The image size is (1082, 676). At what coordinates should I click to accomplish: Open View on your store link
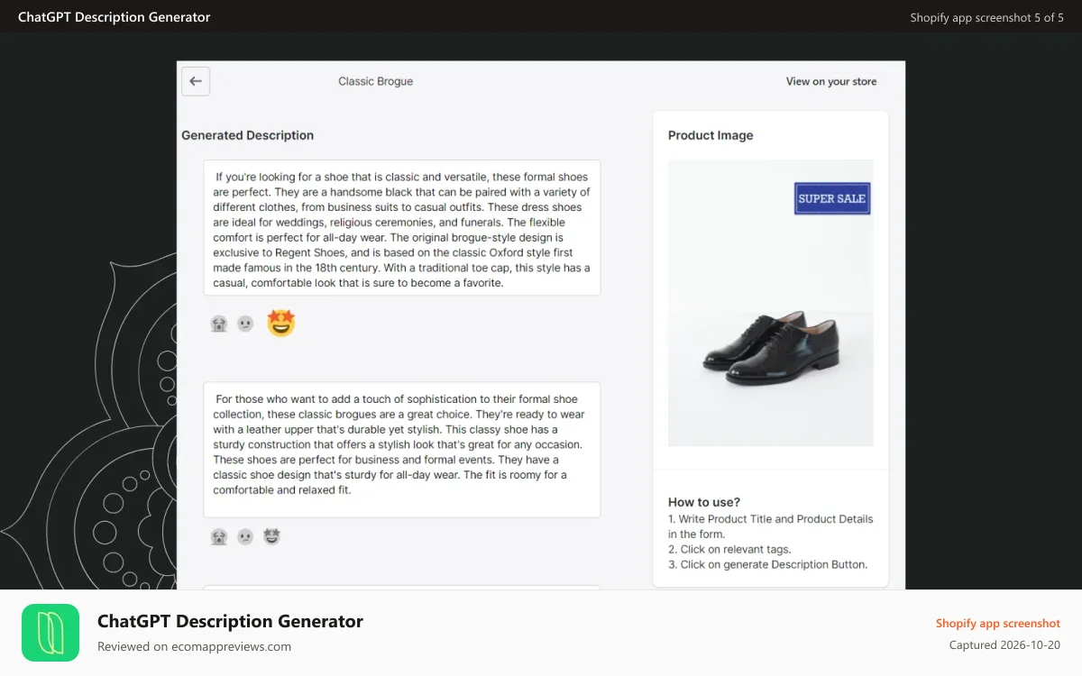point(831,81)
